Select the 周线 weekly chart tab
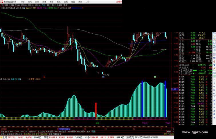This screenshot has width=216, height=139. (x=49, y=5)
